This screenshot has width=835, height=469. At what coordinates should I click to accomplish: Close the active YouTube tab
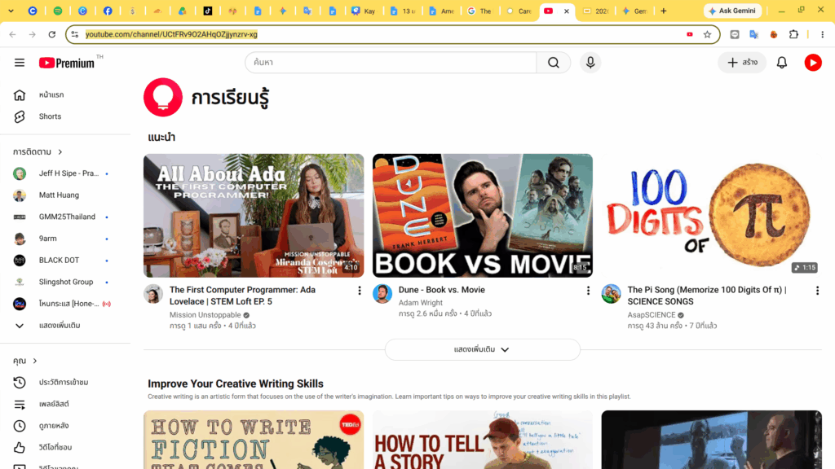pyautogui.click(x=566, y=11)
